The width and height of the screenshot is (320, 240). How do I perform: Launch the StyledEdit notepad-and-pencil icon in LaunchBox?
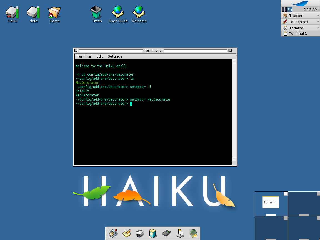coord(127,233)
